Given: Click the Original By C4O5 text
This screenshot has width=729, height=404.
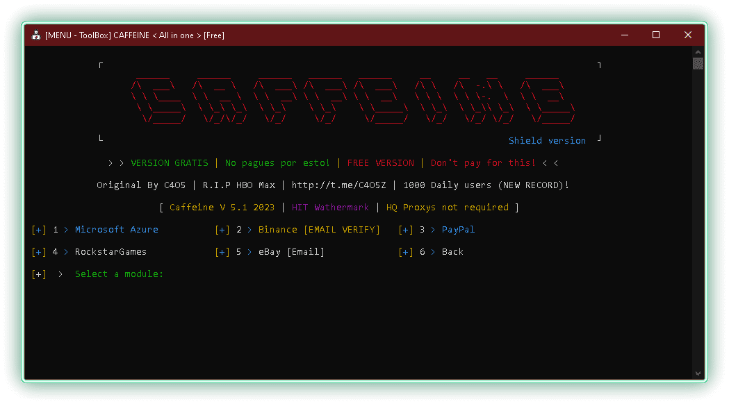Looking at the screenshot, I should [141, 185].
